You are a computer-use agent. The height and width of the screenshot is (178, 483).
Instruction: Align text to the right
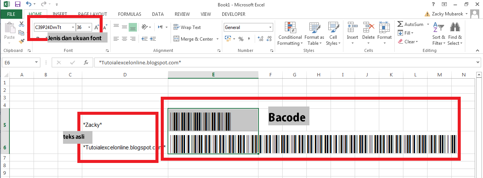pos(133,39)
